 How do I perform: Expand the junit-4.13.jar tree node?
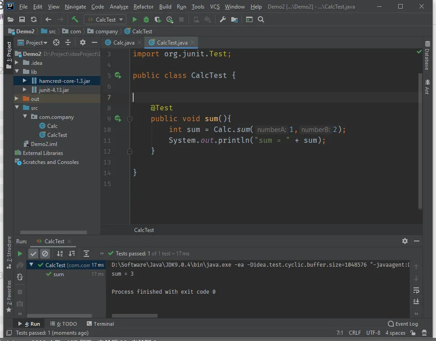25,90
